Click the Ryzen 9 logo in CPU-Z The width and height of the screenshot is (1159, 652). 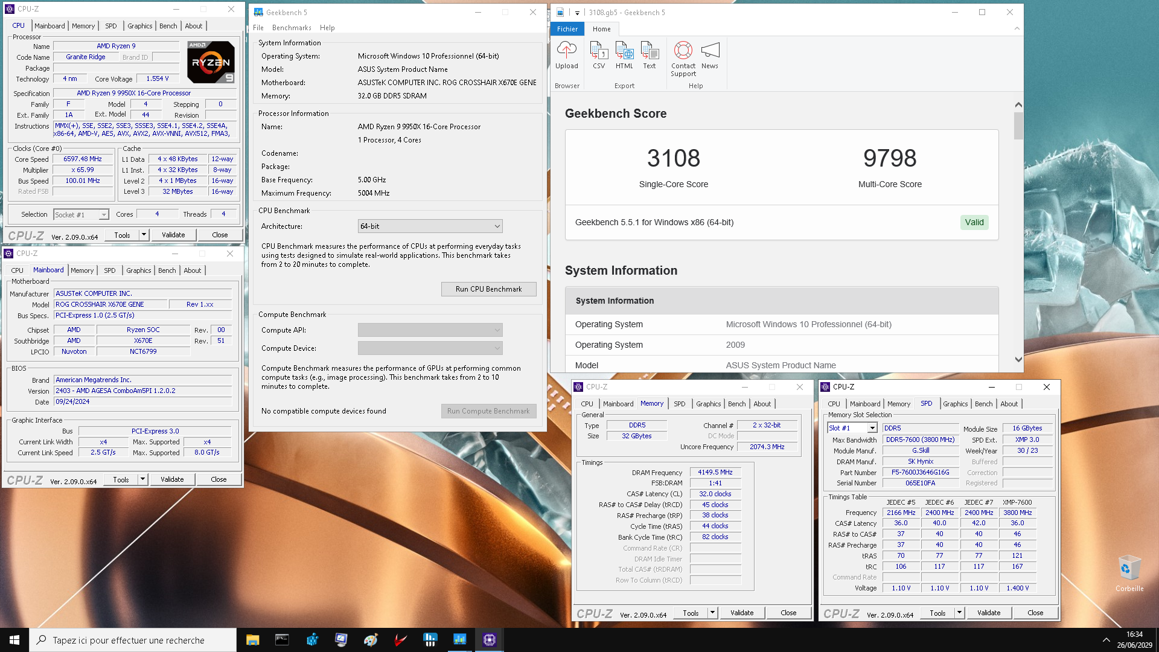(211, 62)
